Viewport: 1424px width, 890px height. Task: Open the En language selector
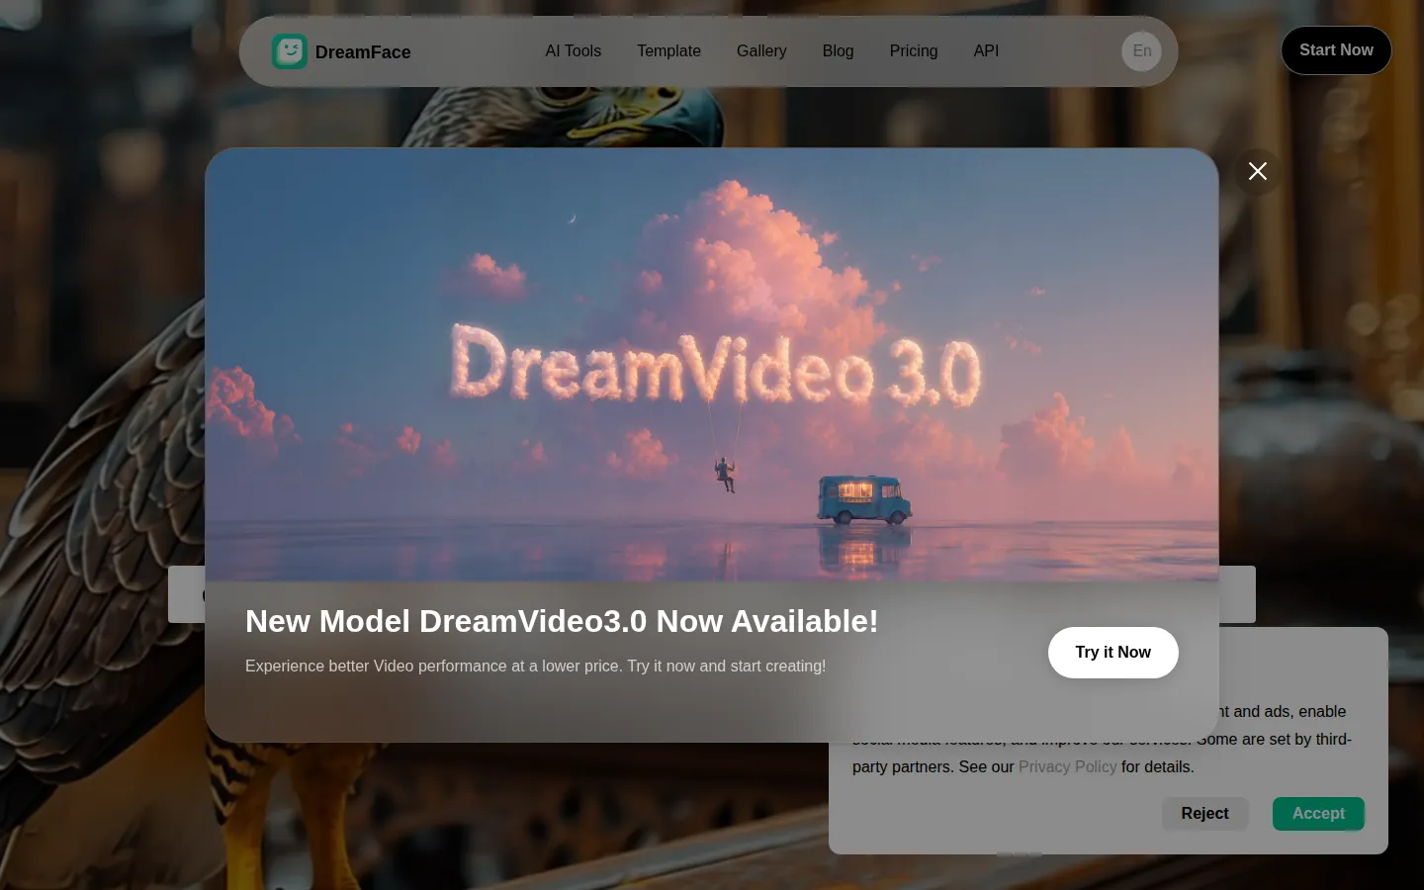click(1141, 51)
